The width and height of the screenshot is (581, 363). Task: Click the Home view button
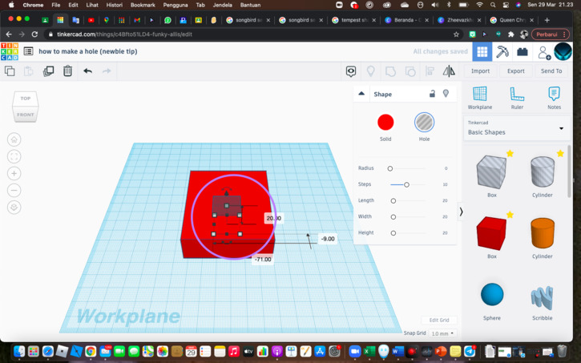(14, 139)
